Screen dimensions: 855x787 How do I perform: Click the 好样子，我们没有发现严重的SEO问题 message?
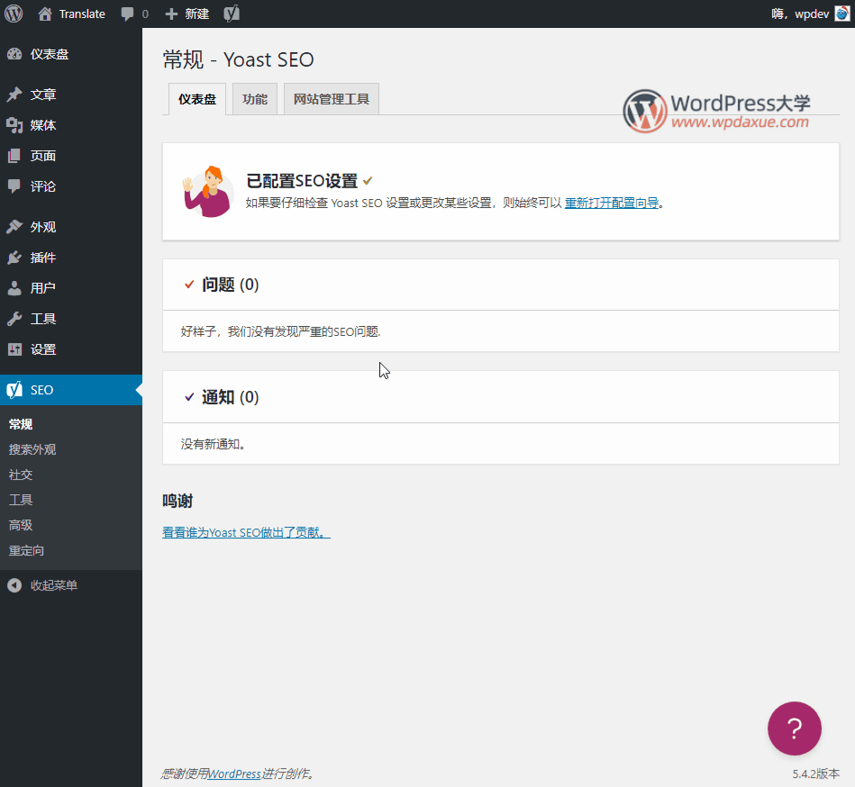point(281,331)
